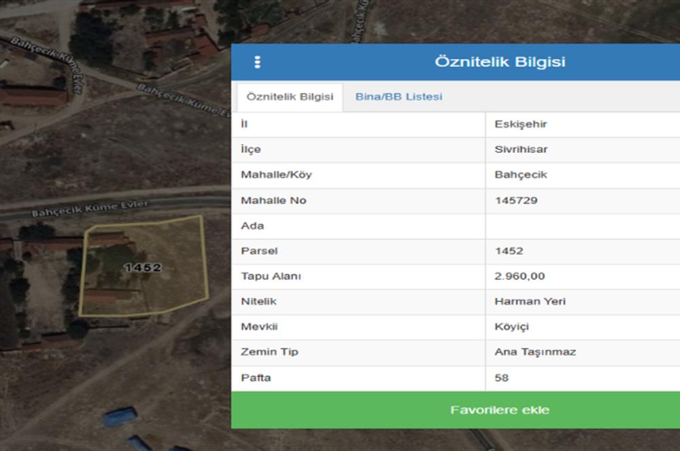This screenshot has height=451, width=680.
Task: Click the Mahalle No value 145729
Action: pyautogui.click(x=516, y=200)
